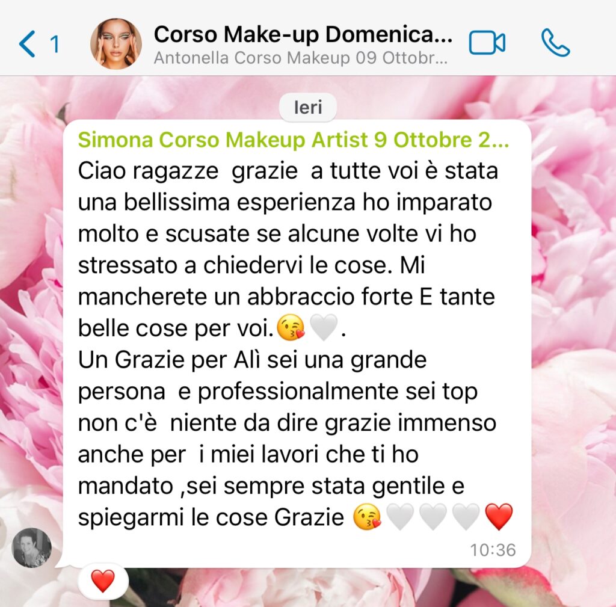Tap the unread count number 1

point(54,44)
